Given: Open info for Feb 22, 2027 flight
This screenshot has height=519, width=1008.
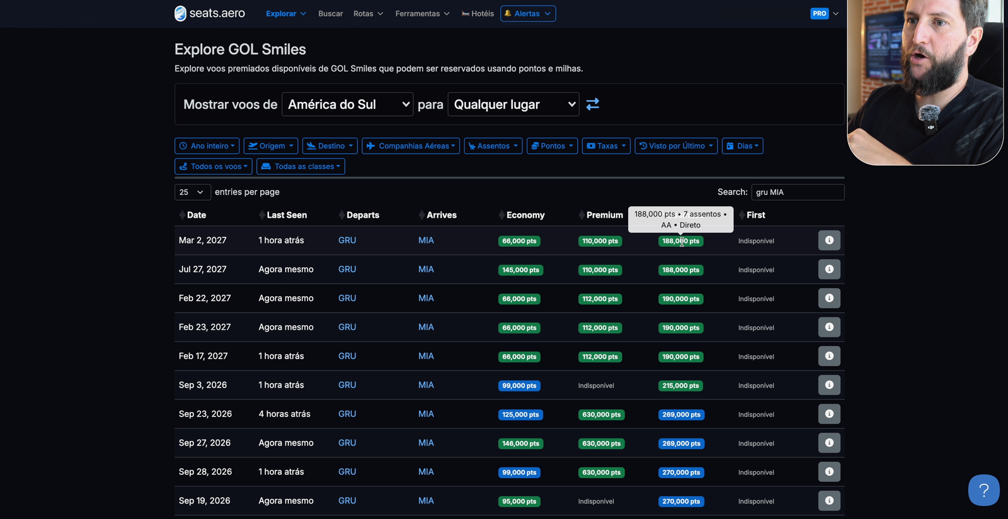Looking at the screenshot, I should pyautogui.click(x=829, y=298).
